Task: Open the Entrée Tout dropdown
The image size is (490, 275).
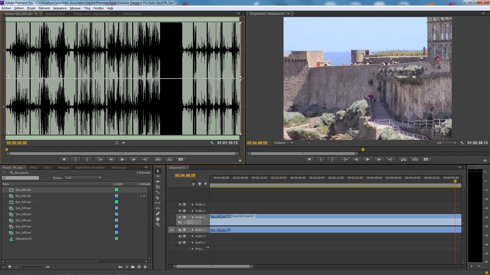Action: point(83,178)
